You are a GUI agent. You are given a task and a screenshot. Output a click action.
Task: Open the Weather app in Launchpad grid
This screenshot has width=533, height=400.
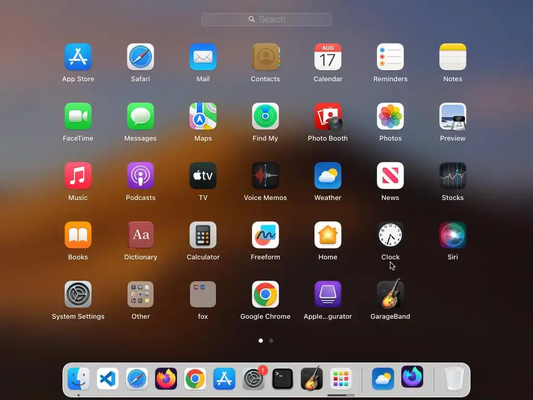tap(328, 176)
